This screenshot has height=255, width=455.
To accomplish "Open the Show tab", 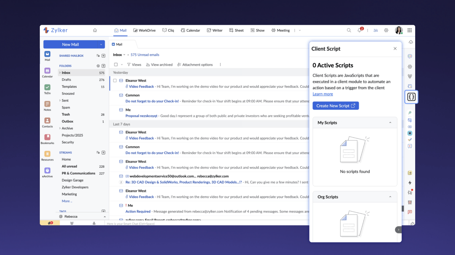I will tap(257, 30).
